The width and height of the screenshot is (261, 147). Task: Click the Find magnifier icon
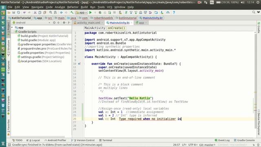(51, 13)
